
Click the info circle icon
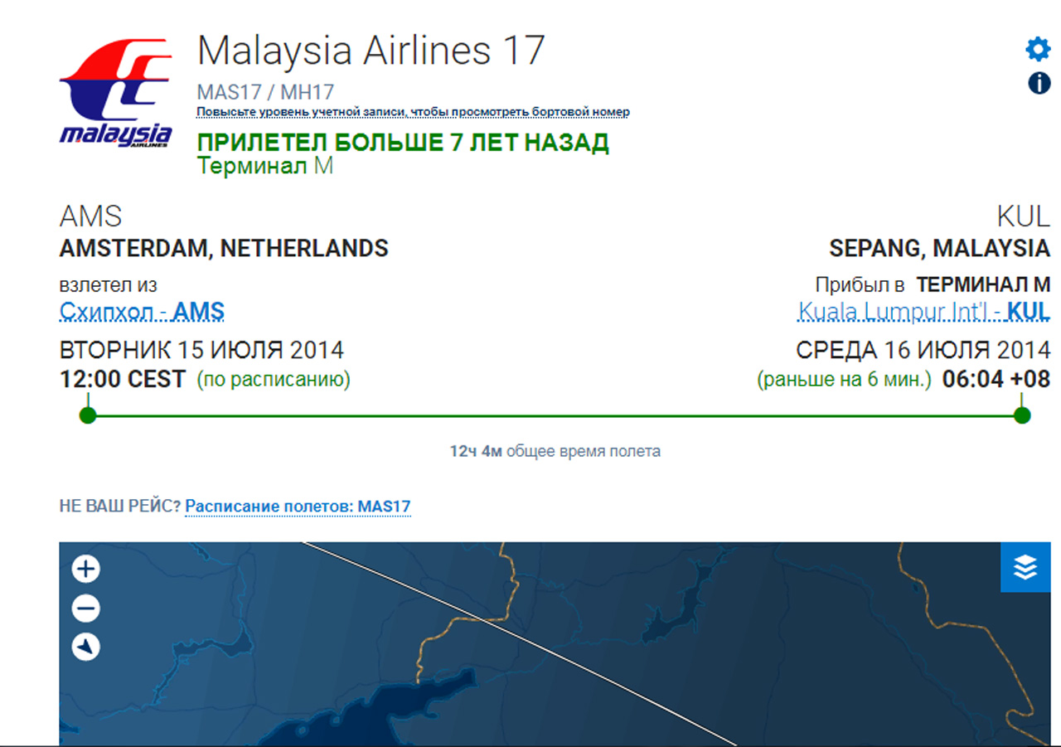click(1039, 83)
